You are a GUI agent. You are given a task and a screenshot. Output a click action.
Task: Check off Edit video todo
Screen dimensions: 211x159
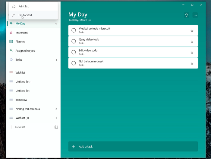[x=74, y=52]
